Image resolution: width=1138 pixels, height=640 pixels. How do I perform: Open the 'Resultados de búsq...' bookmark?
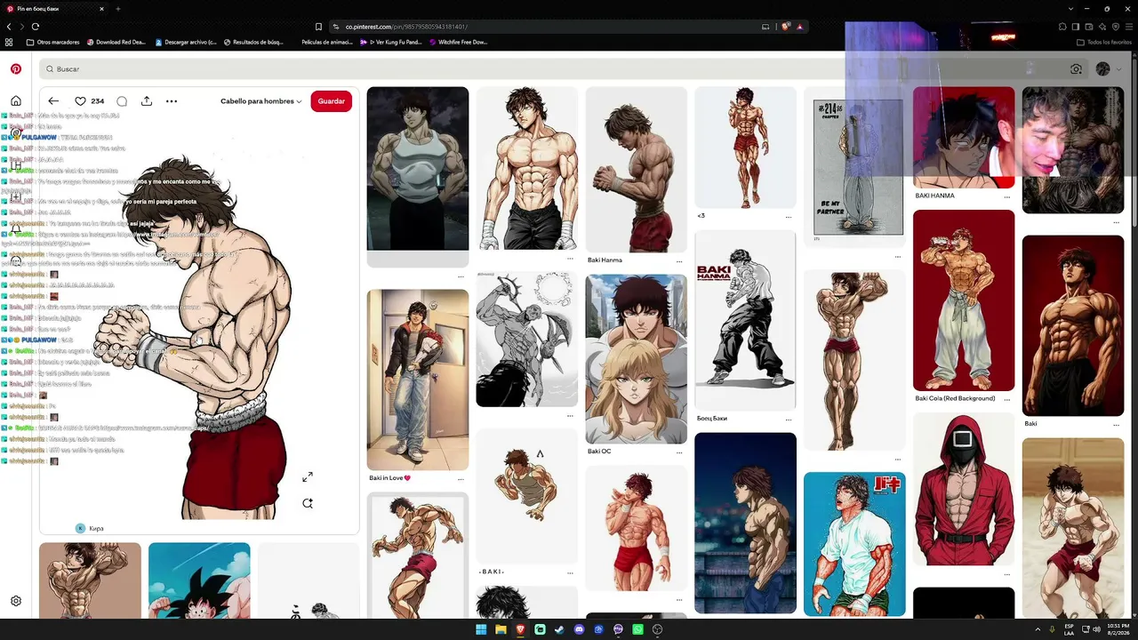click(253, 42)
